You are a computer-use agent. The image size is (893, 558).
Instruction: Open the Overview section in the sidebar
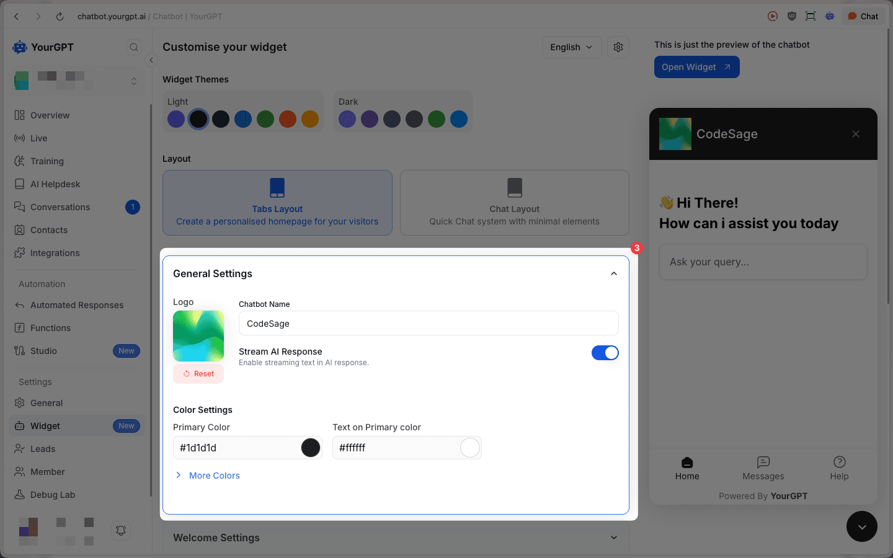(x=50, y=115)
